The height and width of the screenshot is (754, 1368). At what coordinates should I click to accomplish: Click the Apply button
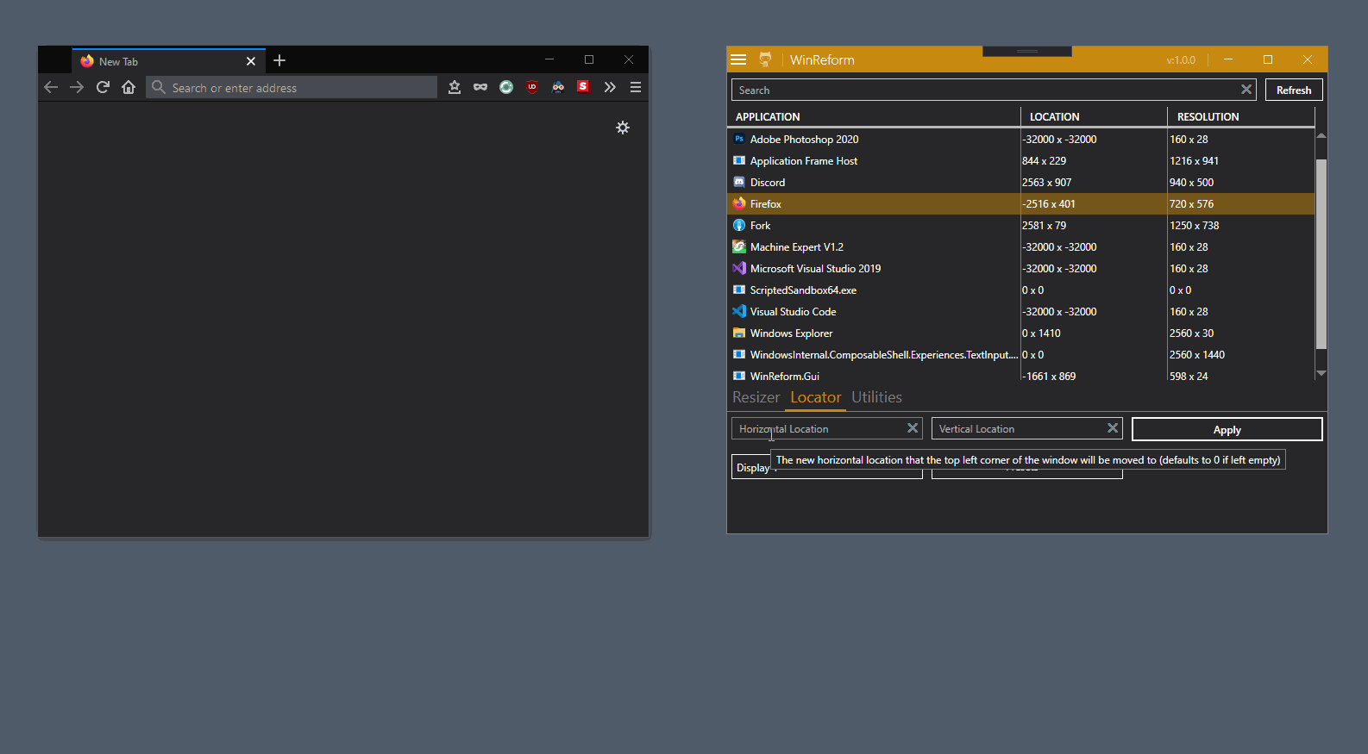(x=1227, y=429)
